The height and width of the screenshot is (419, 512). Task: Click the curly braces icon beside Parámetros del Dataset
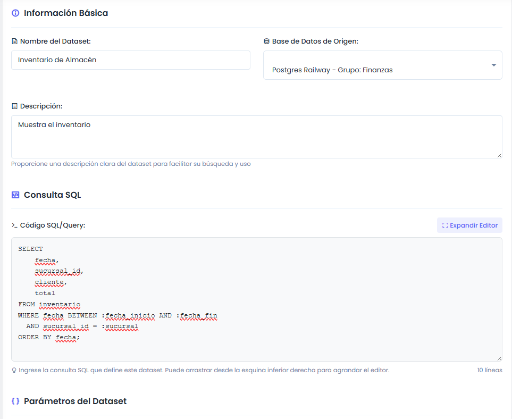14,401
